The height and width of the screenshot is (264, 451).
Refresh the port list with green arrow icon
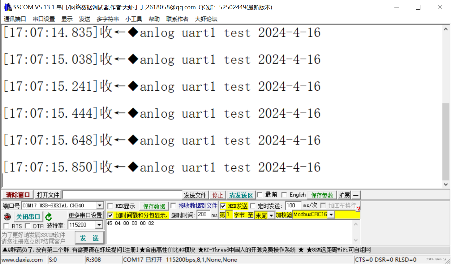click(x=48, y=216)
